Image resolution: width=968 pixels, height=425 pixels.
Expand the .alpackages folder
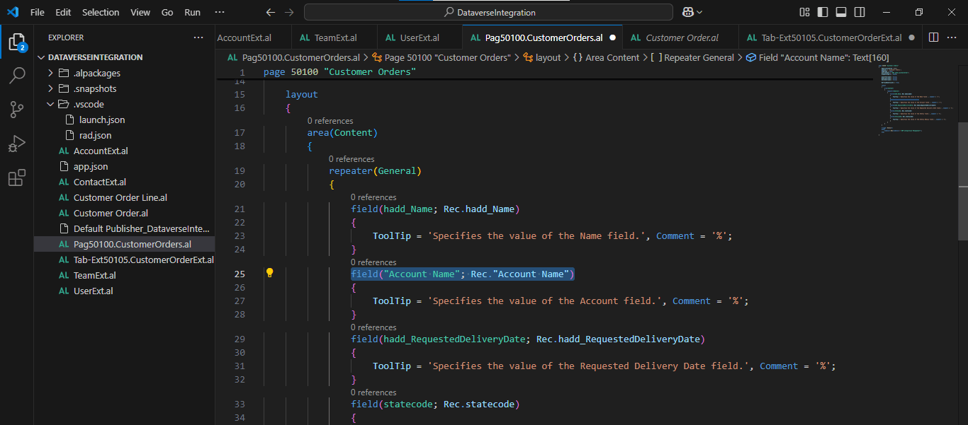click(x=50, y=73)
